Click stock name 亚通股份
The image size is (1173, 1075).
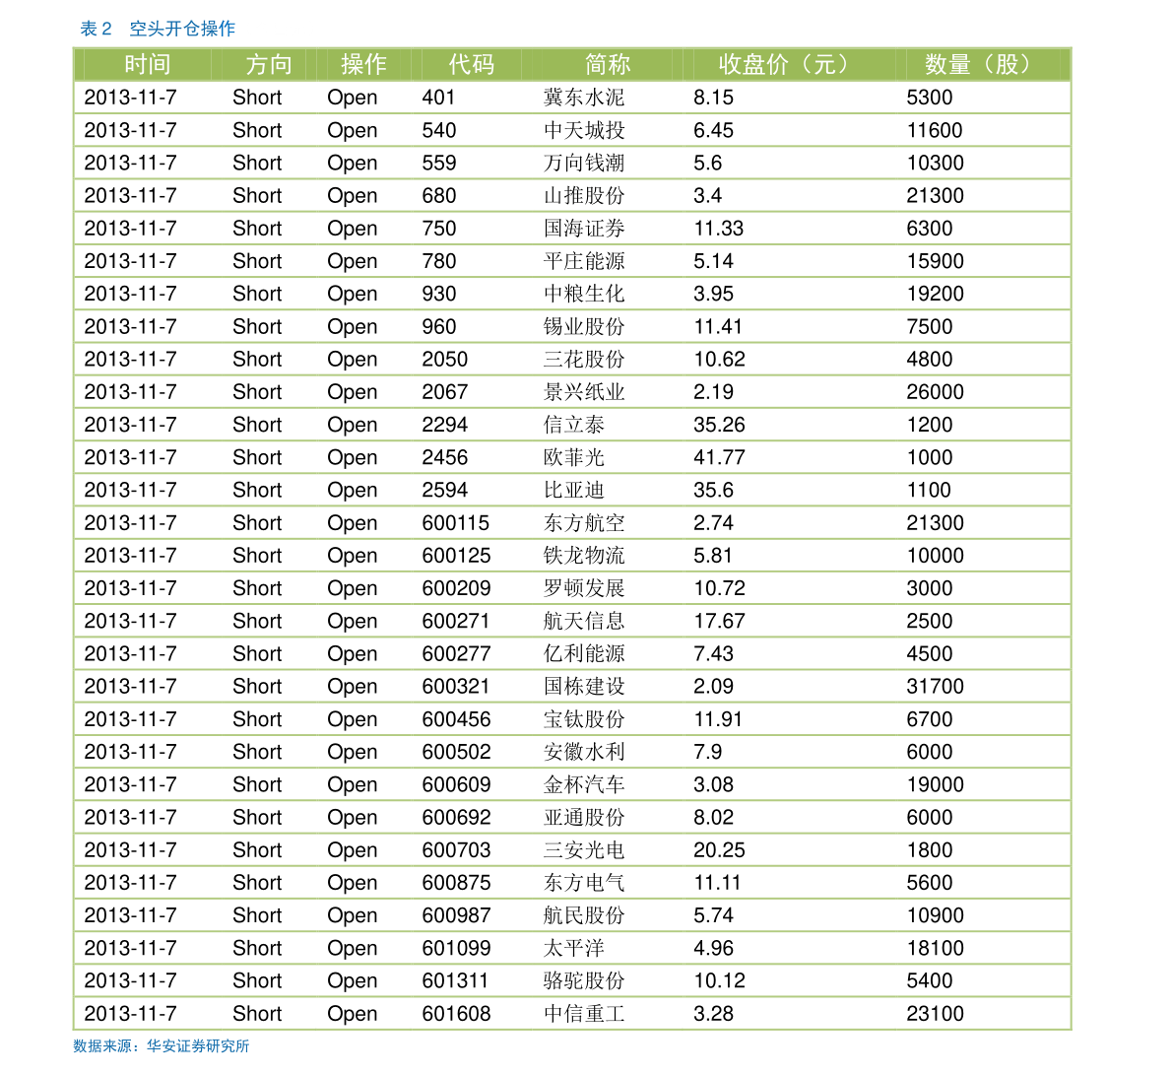[x=583, y=818]
